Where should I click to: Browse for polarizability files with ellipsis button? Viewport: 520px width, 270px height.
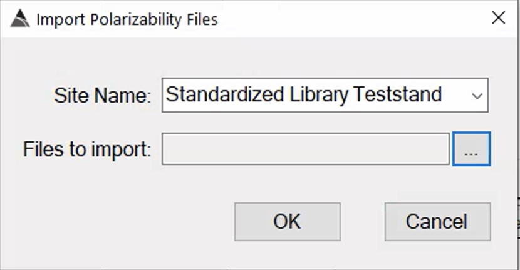tap(471, 149)
